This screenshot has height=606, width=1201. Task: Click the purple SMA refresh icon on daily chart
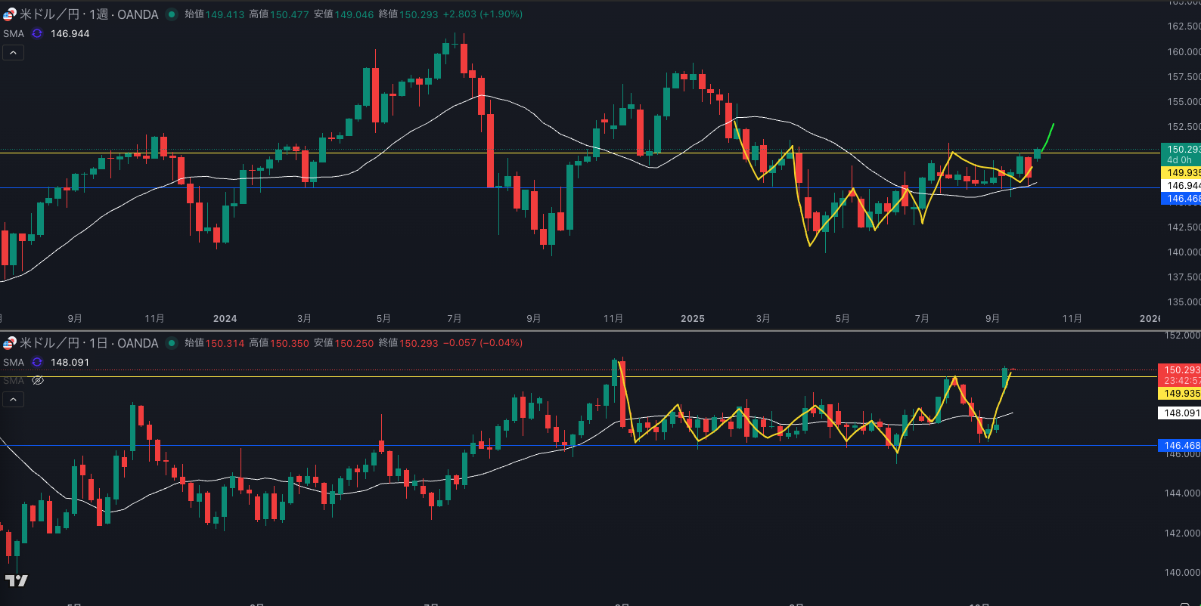pyautogui.click(x=37, y=362)
